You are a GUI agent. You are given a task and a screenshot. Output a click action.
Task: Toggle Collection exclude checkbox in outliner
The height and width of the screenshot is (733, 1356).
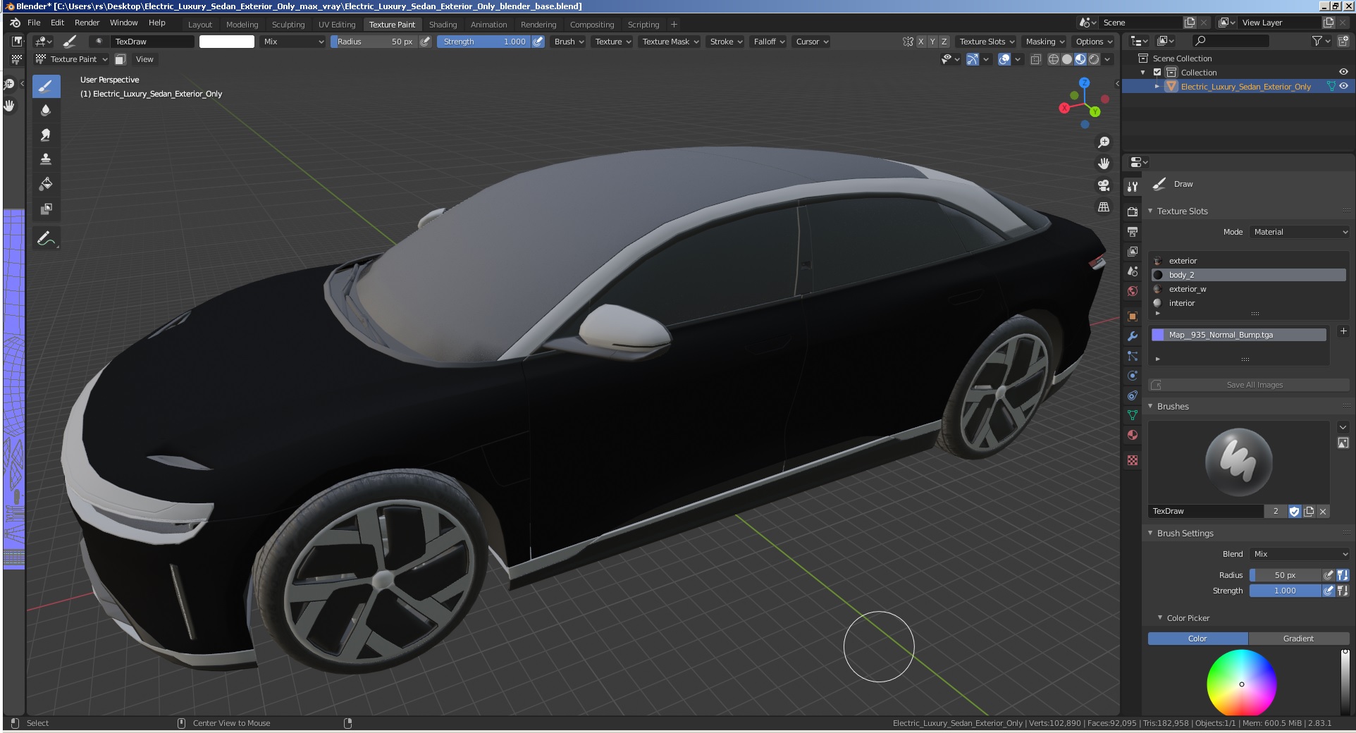pyautogui.click(x=1157, y=73)
